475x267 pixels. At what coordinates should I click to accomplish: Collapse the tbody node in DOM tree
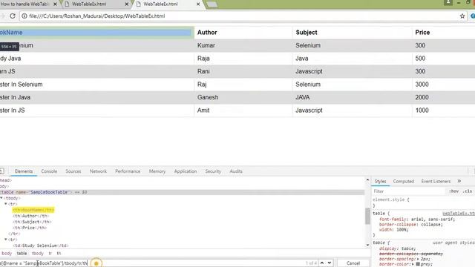click(x=1, y=198)
